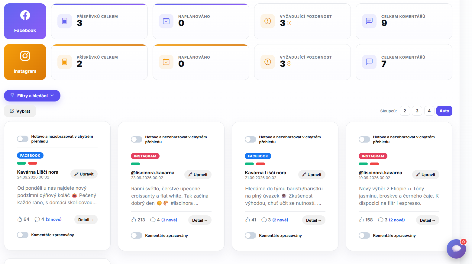Toggle 'Hotovo a nezobrazovat' on the 19.09.2026 post
472x264 pixels.
click(364, 139)
